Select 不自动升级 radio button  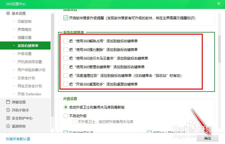click(66, 116)
